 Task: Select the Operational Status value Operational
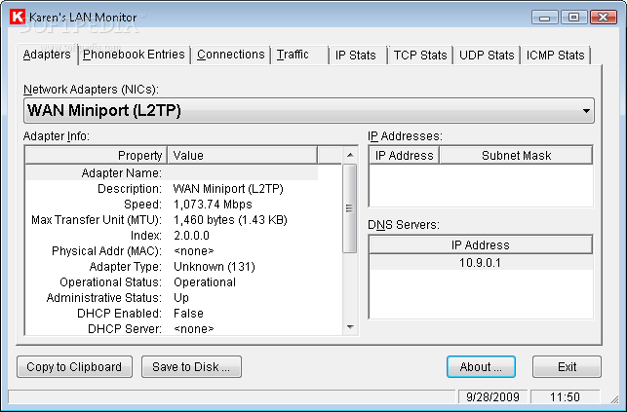click(x=205, y=282)
